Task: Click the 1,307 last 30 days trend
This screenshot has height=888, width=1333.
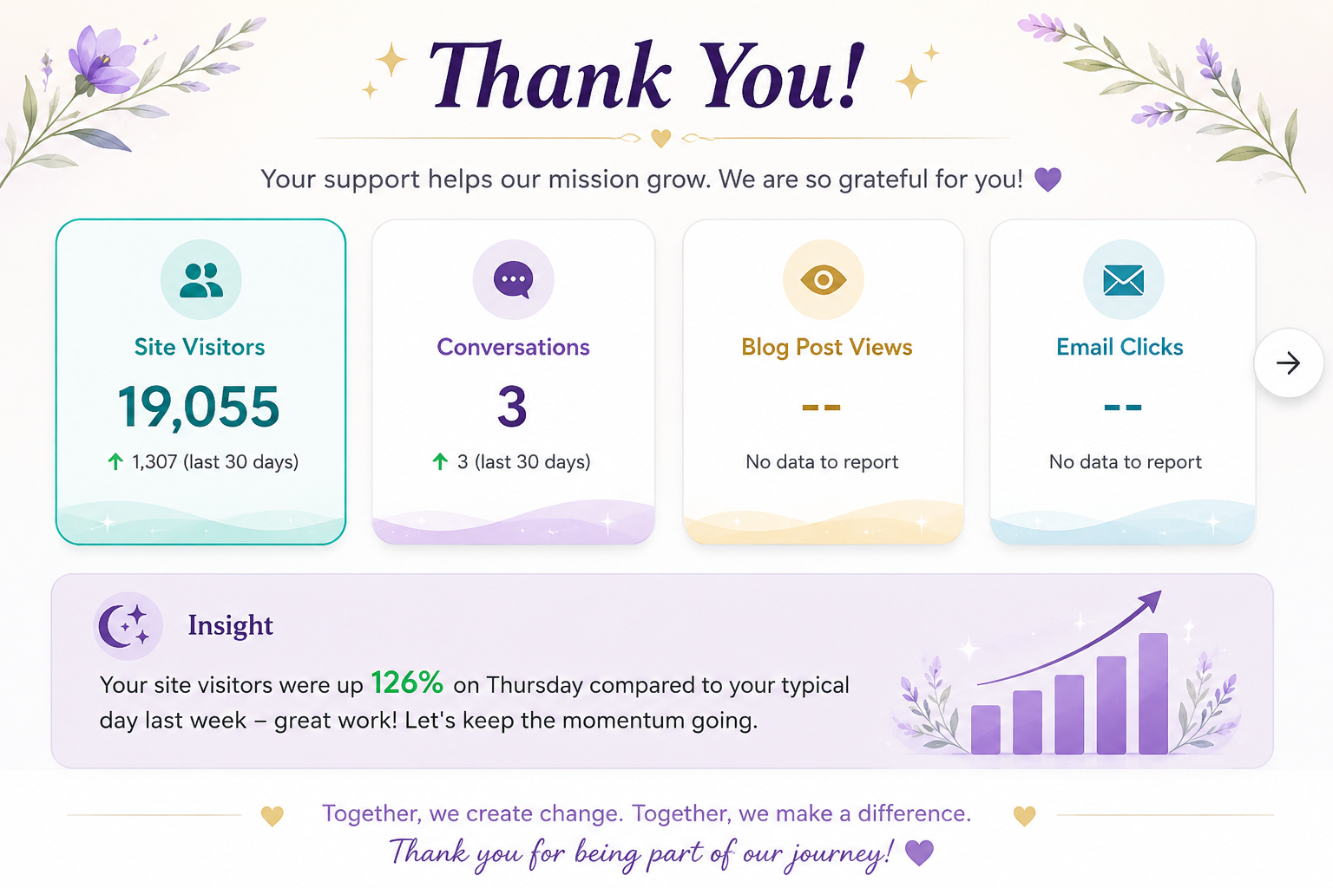Action: point(202,462)
